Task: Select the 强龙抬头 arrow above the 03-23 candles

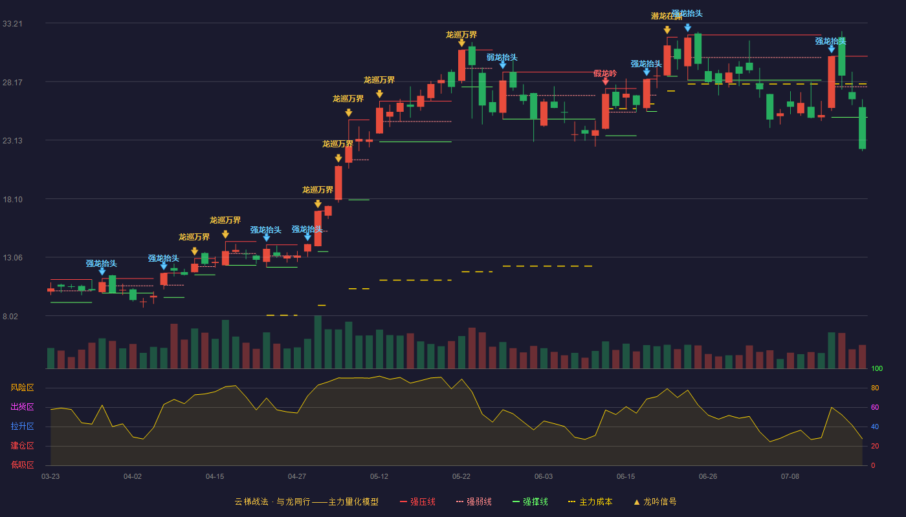Action: pos(102,271)
